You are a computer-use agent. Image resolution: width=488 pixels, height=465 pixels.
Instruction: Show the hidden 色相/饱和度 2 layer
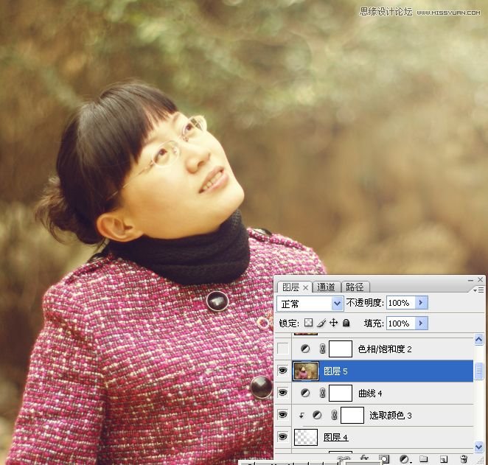[282, 349]
